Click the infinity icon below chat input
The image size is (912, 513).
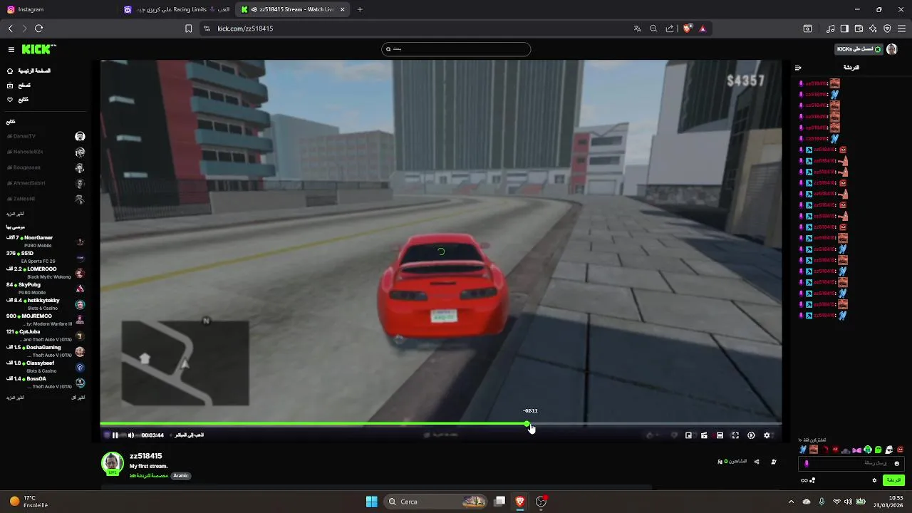point(804,480)
